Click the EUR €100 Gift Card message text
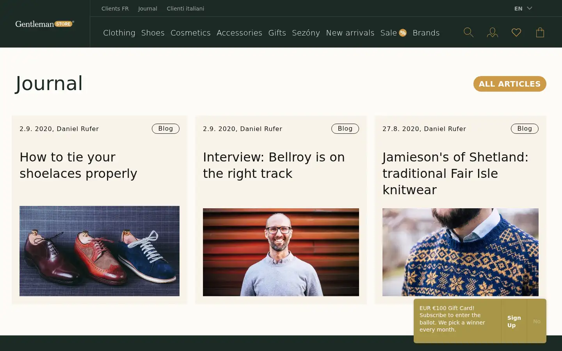562x351 pixels. tap(452, 319)
